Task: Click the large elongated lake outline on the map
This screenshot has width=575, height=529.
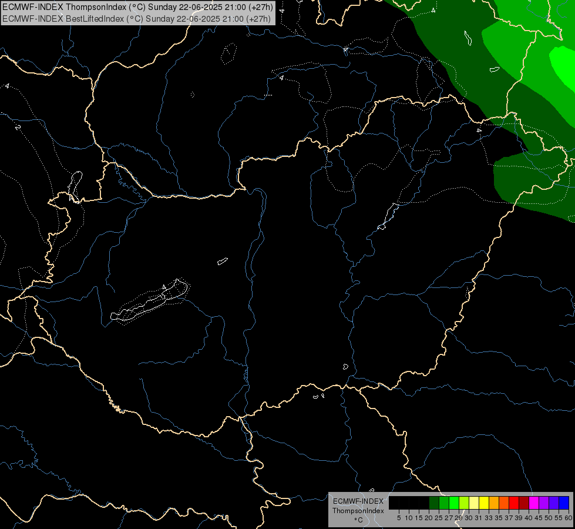Action: (150, 300)
